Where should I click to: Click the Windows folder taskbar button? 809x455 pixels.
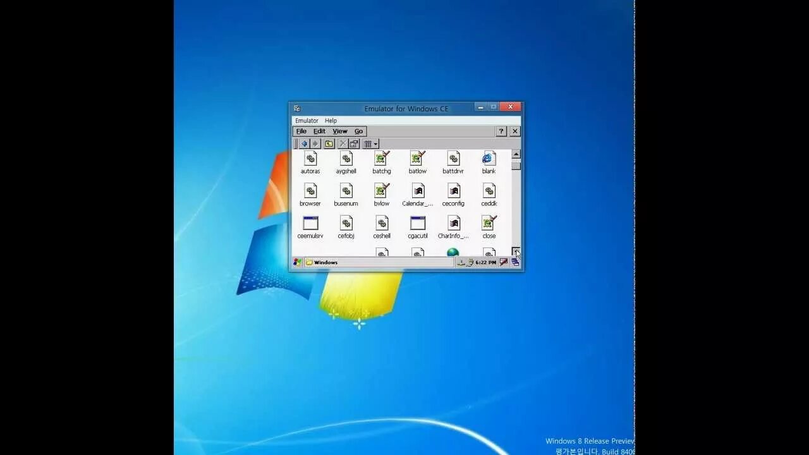[x=379, y=262]
